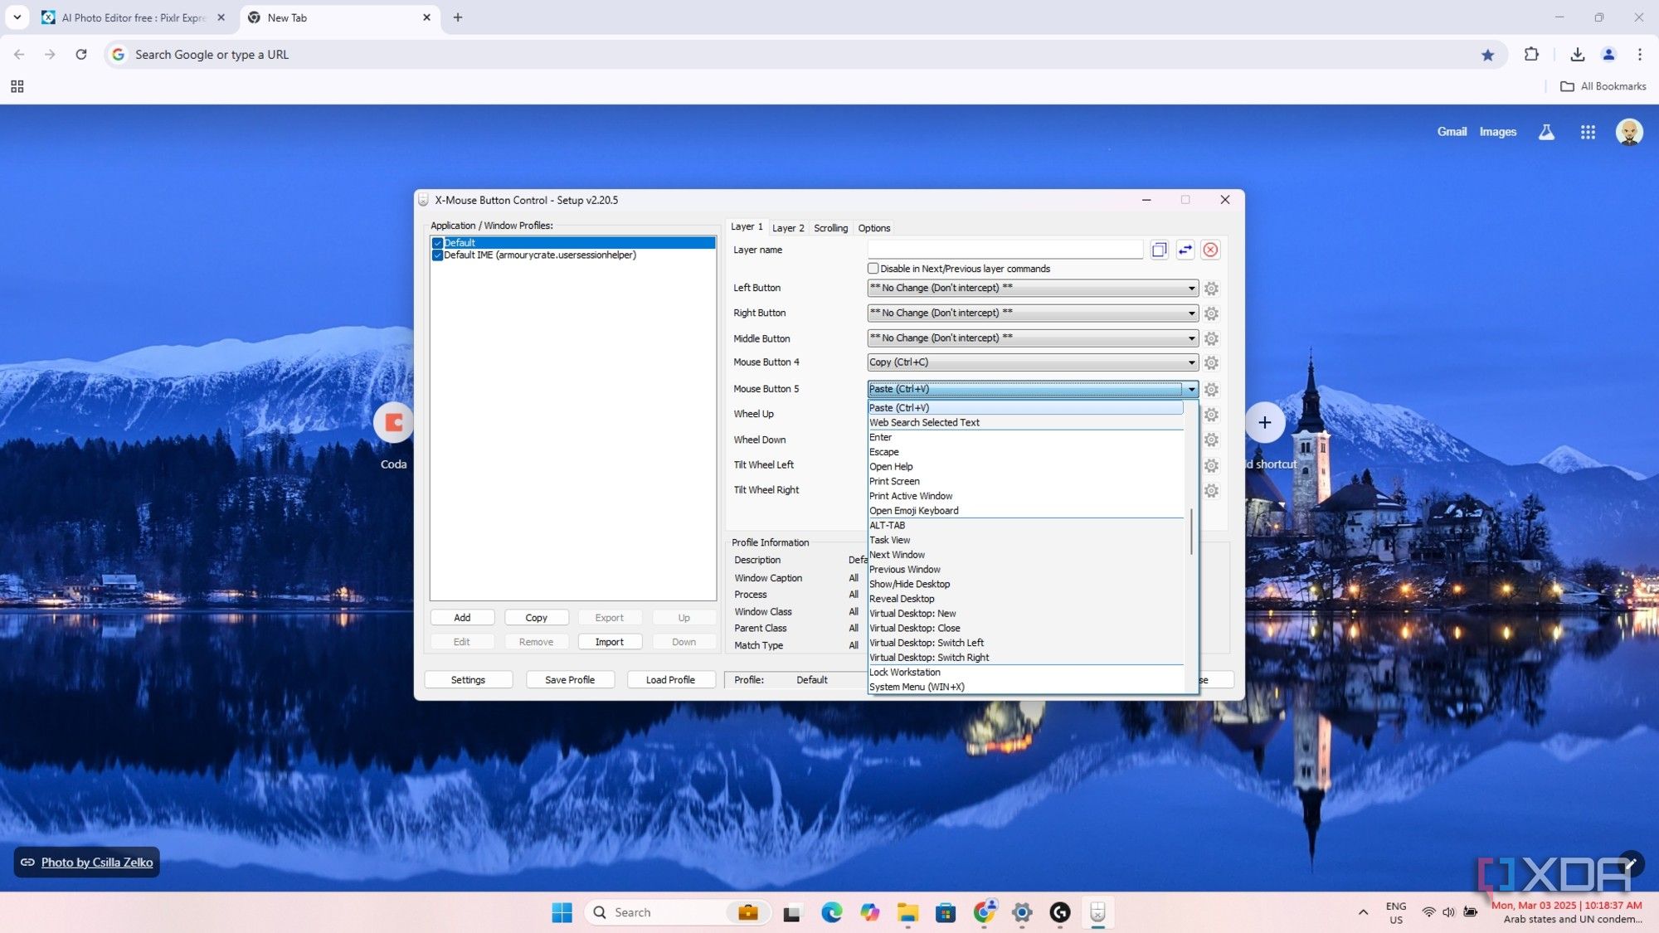Uncheck the Default IME profile checkbox

(x=437, y=255)
